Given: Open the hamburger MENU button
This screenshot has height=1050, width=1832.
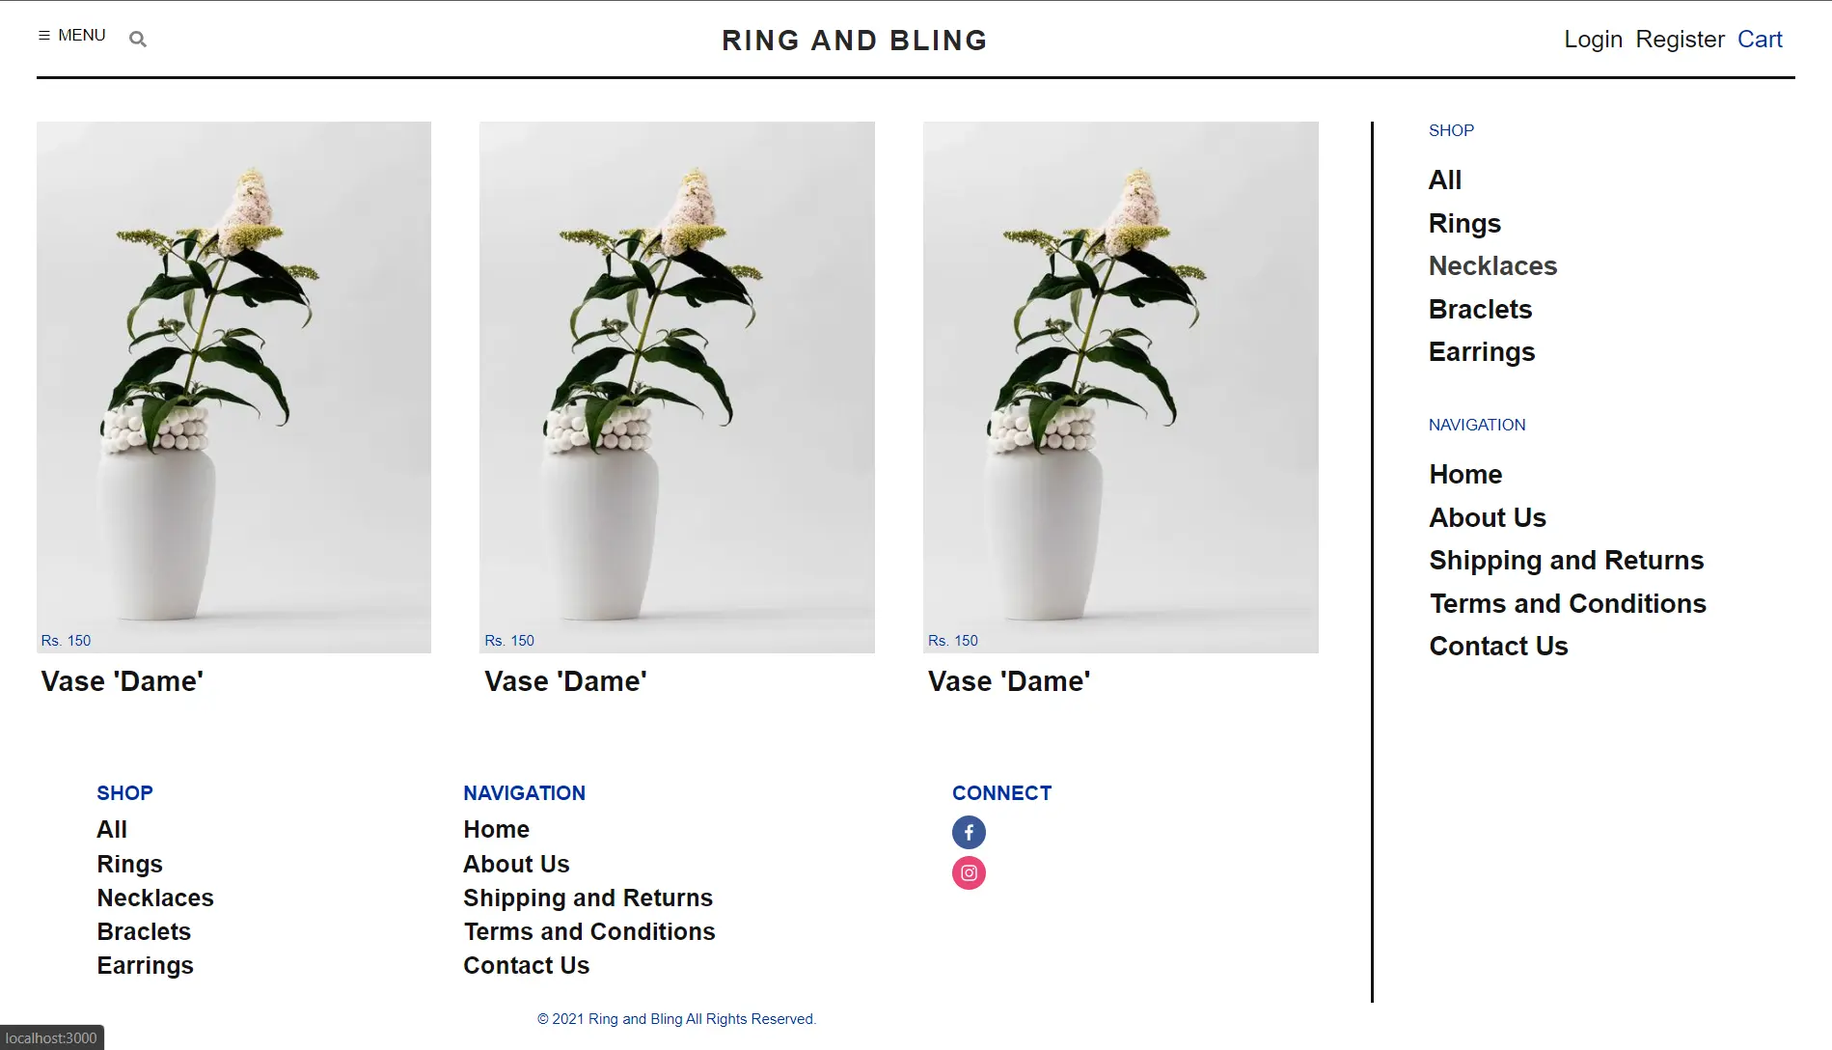Looking at the screenshot, I should click(71, 35).
